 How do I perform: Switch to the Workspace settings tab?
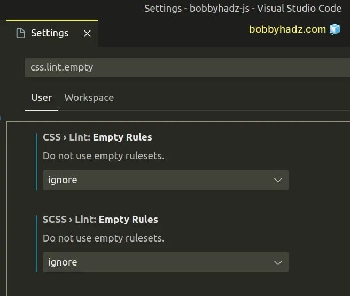89,98
